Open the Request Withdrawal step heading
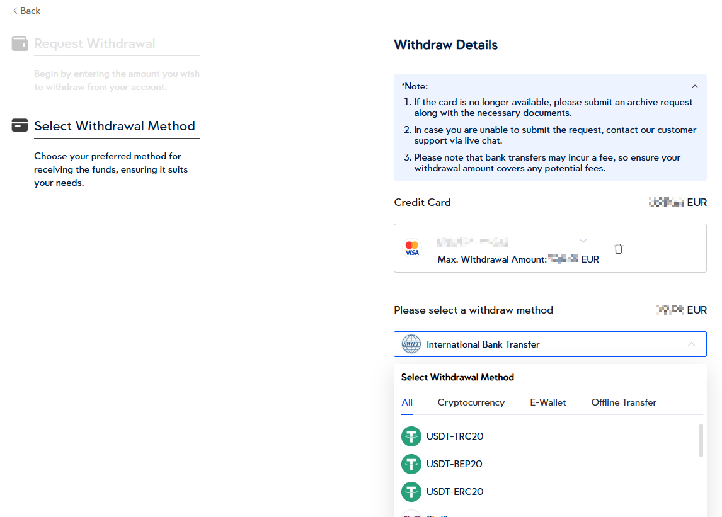The width and height of the screenshot is (722, 517). pos(95,43)
